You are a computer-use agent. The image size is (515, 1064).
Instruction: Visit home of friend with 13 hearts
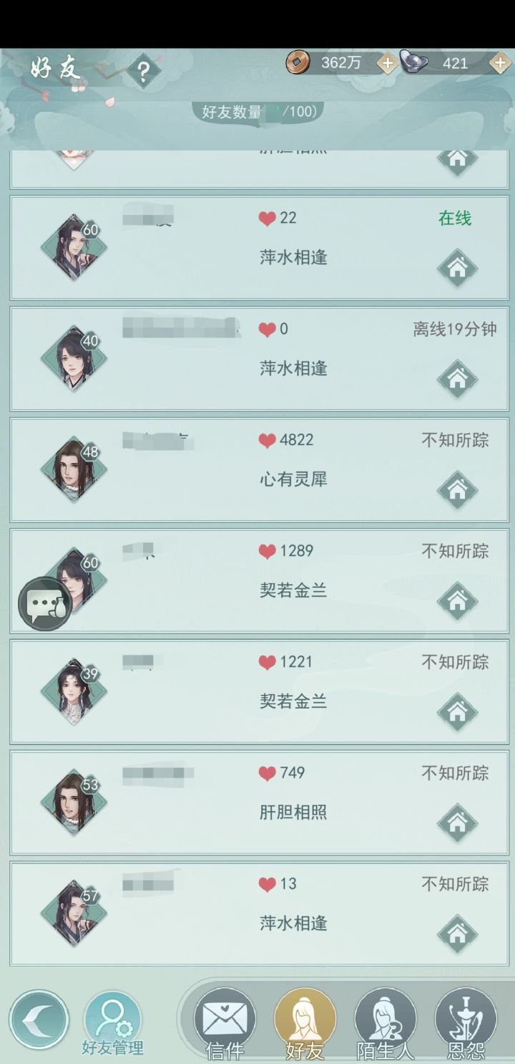457,934
